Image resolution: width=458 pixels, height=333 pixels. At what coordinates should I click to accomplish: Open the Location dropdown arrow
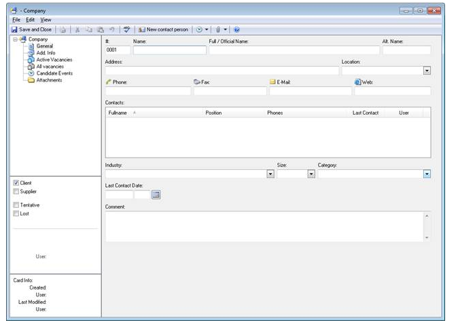coord(427,71)
